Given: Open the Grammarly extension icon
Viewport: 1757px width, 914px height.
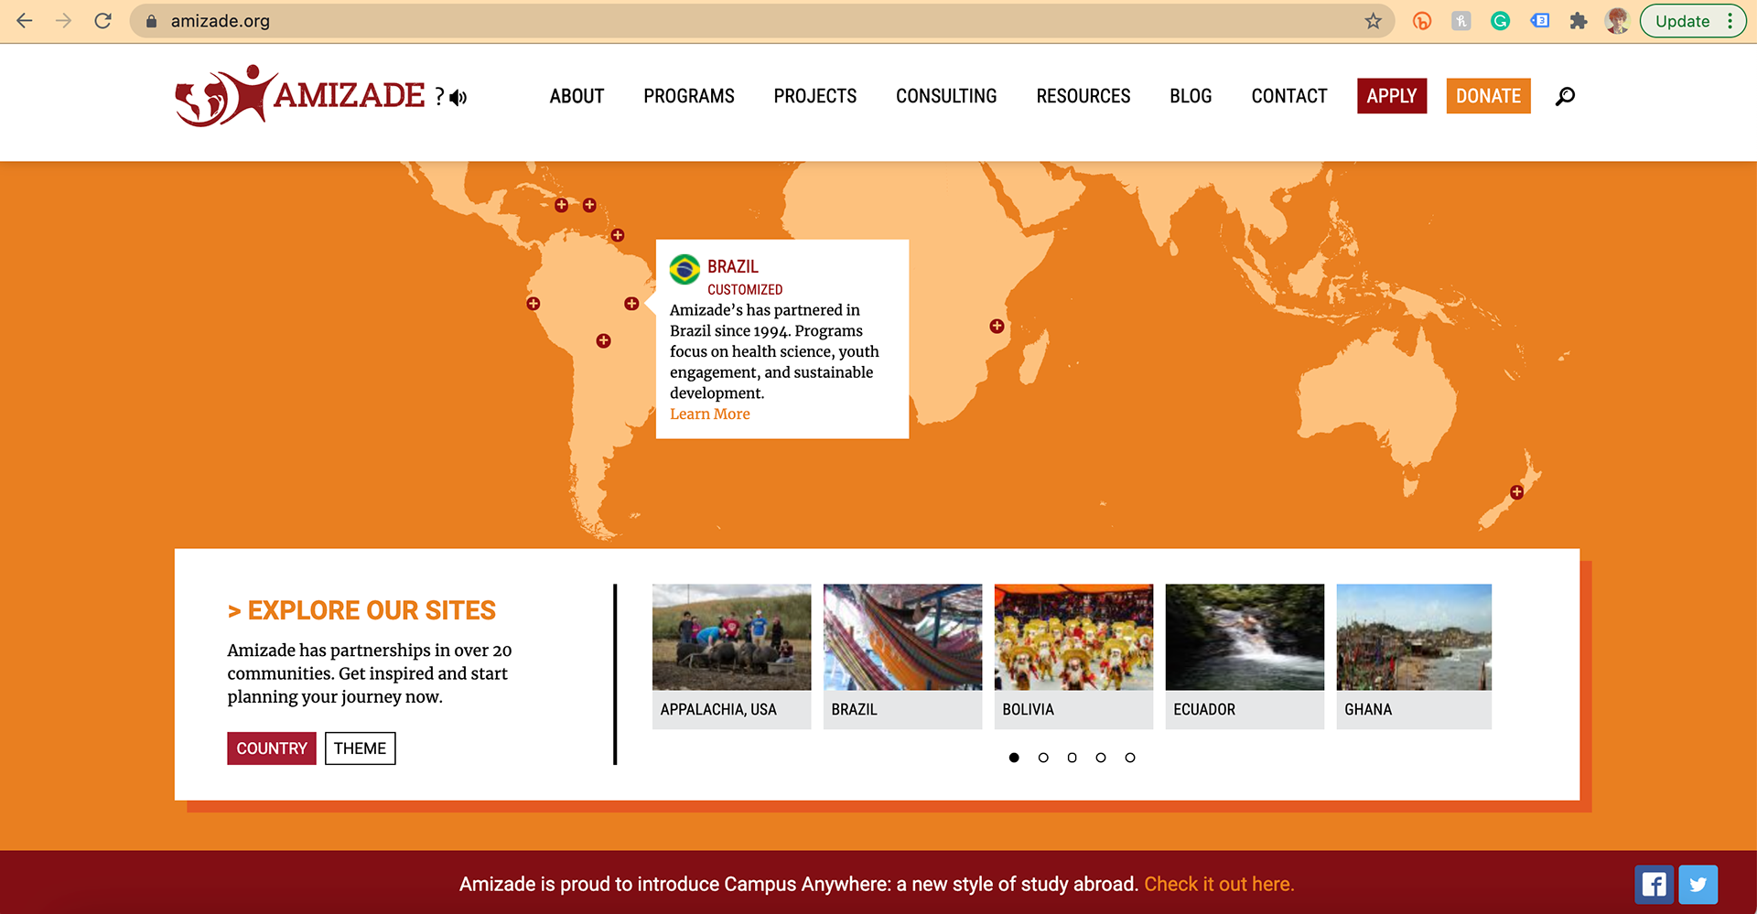Looking at the screenshot, I should 1500,21.
